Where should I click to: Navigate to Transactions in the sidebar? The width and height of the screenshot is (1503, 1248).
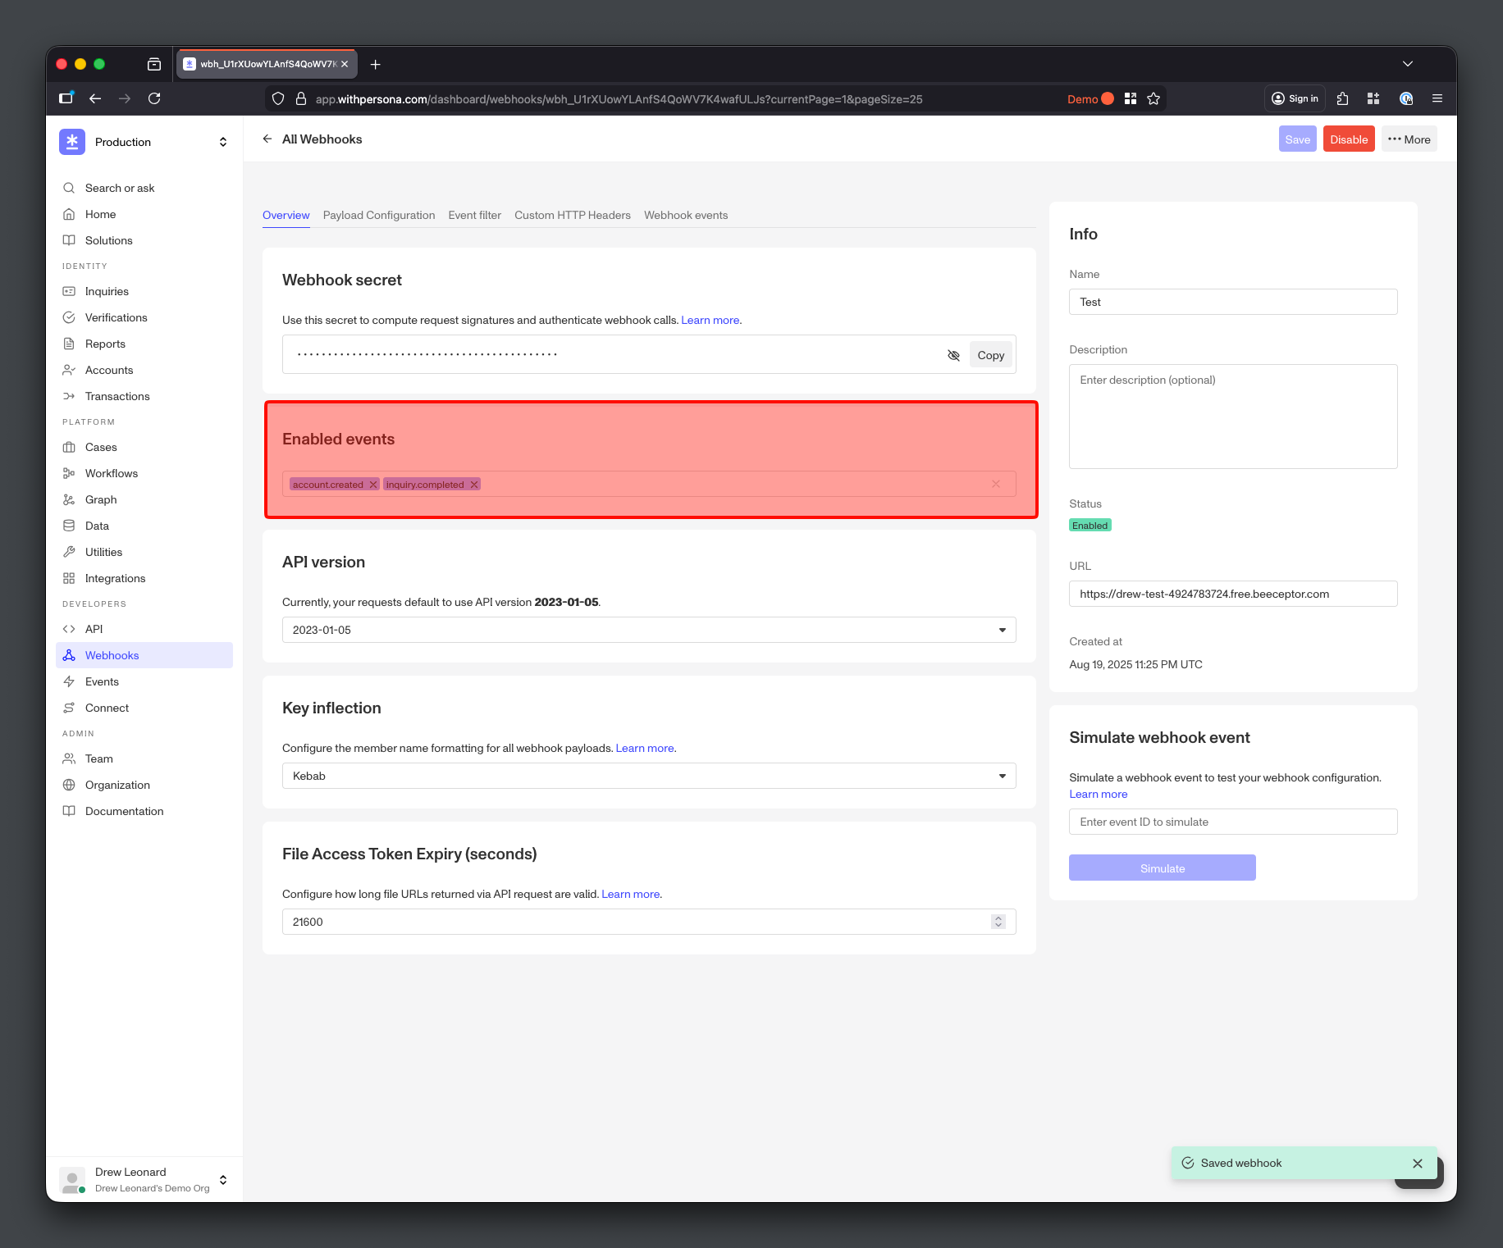117,396
